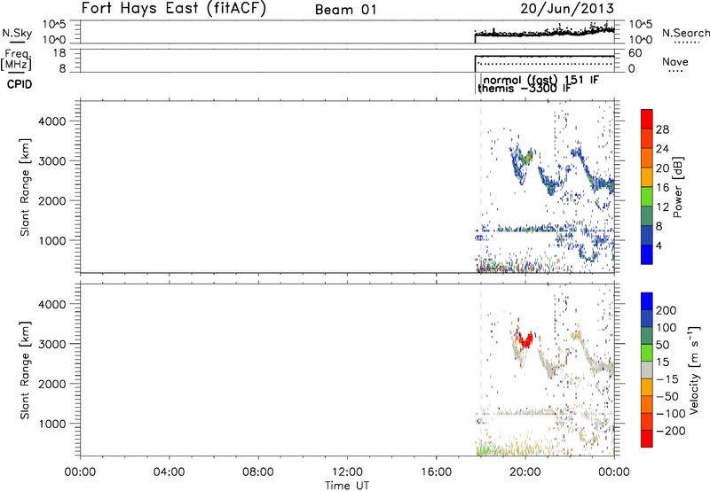Click the dotted Nave line in frequency panel
The image size is (710, 491).
click(x=545, y=64)
